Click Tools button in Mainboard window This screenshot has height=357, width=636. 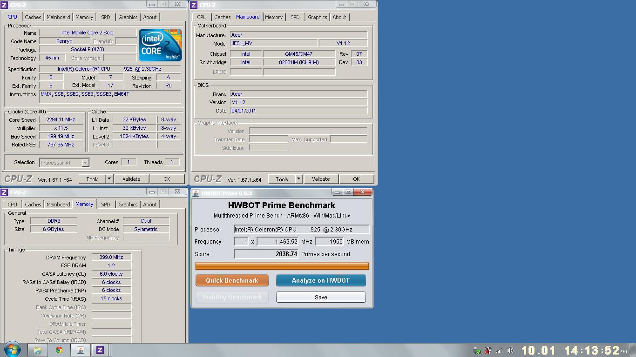pyautogui.click(x=282, y=179)
